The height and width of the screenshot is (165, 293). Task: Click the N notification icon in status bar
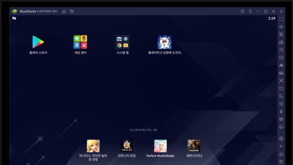click(14, 18)
